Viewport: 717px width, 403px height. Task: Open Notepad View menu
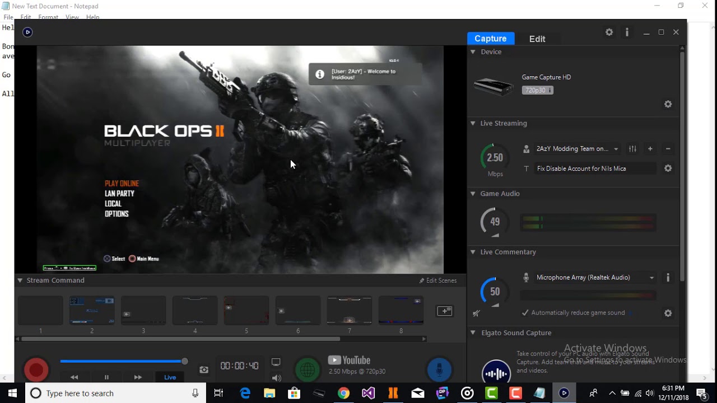click(x=72, y=17)
